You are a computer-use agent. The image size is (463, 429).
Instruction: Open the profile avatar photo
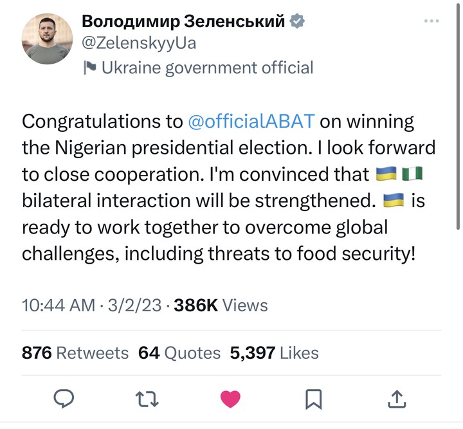pyautogui.click(x=47, y=39)
